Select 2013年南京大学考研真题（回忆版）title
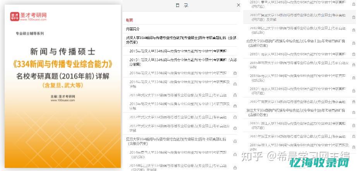This screenshot has height=171, width=359. [298, 91]
